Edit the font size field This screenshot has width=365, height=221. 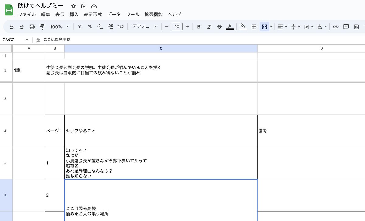177,26
